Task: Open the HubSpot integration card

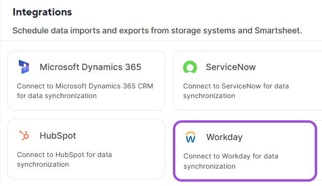Action: [x=86, y=149]
